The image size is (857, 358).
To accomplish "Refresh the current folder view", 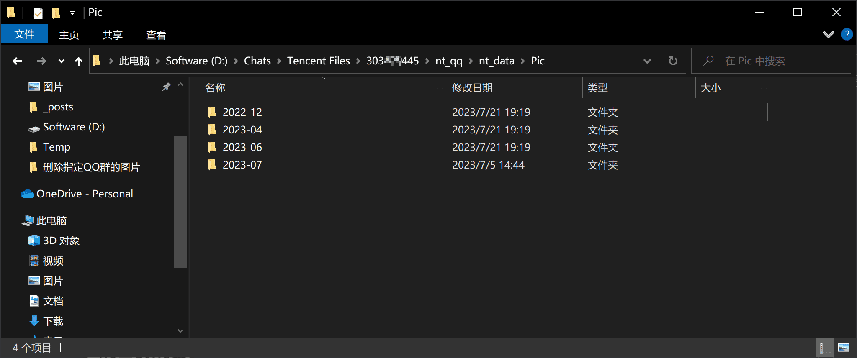I will pos(673,61).
